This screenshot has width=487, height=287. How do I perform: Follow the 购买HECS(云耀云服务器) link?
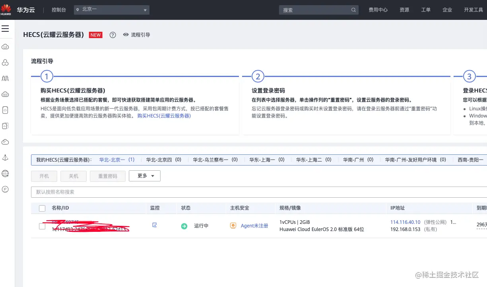pos(164,116)
